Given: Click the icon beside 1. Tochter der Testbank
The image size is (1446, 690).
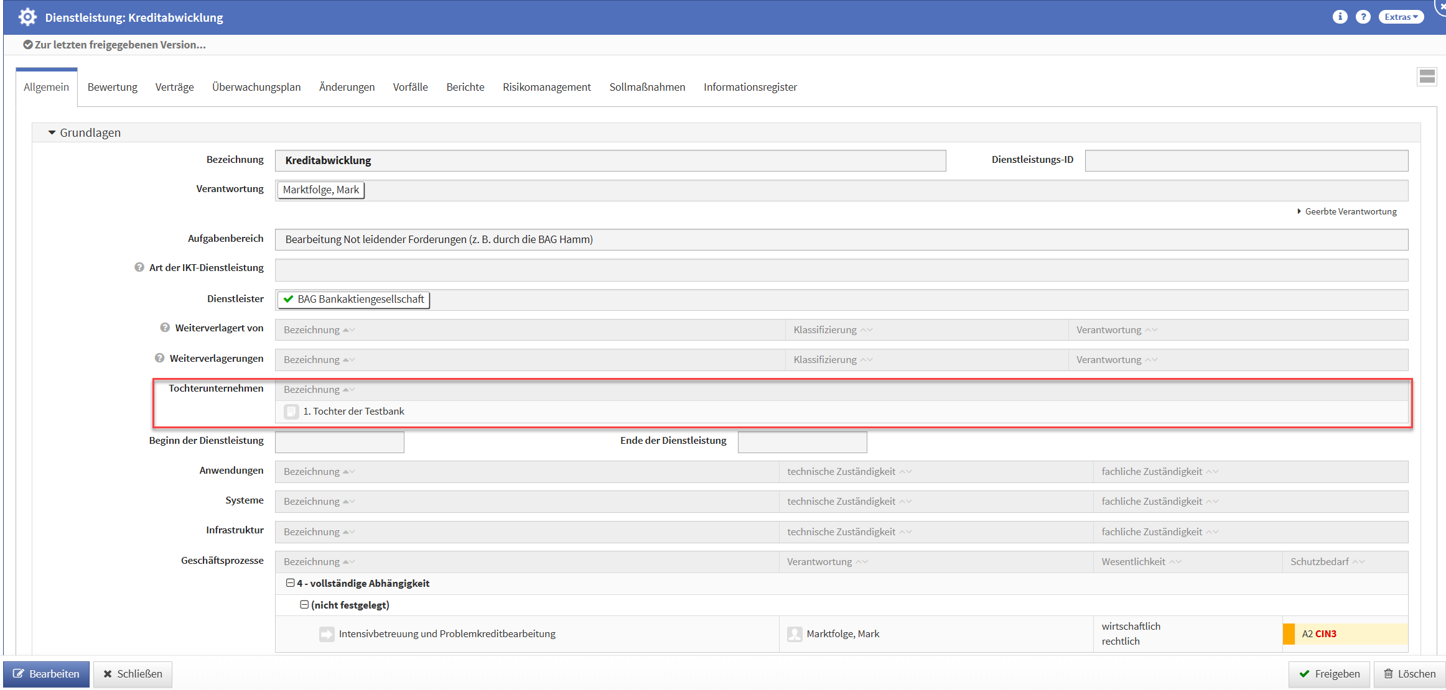Looking at the screenshot, I should click(291, 412).
